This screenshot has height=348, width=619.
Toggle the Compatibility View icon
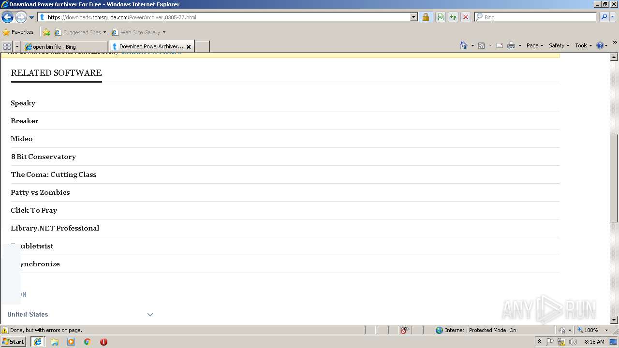tap(441, 17)
